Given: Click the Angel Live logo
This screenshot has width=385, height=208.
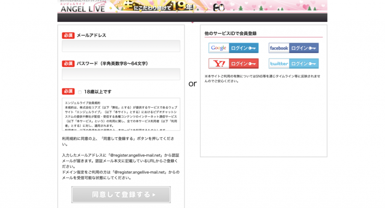Looking at the screenshot, I should tap(81, 8).
